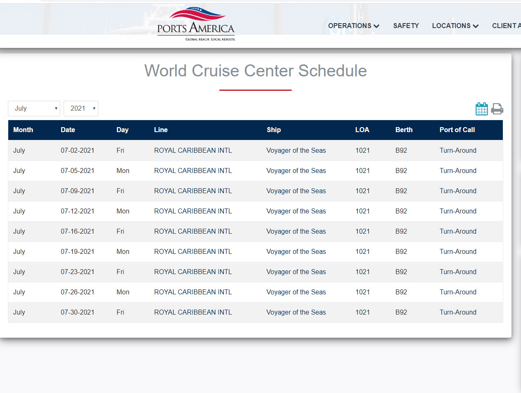Click the Berth column header
This screenshot has height=393, width=521.
tap(404, 130)
